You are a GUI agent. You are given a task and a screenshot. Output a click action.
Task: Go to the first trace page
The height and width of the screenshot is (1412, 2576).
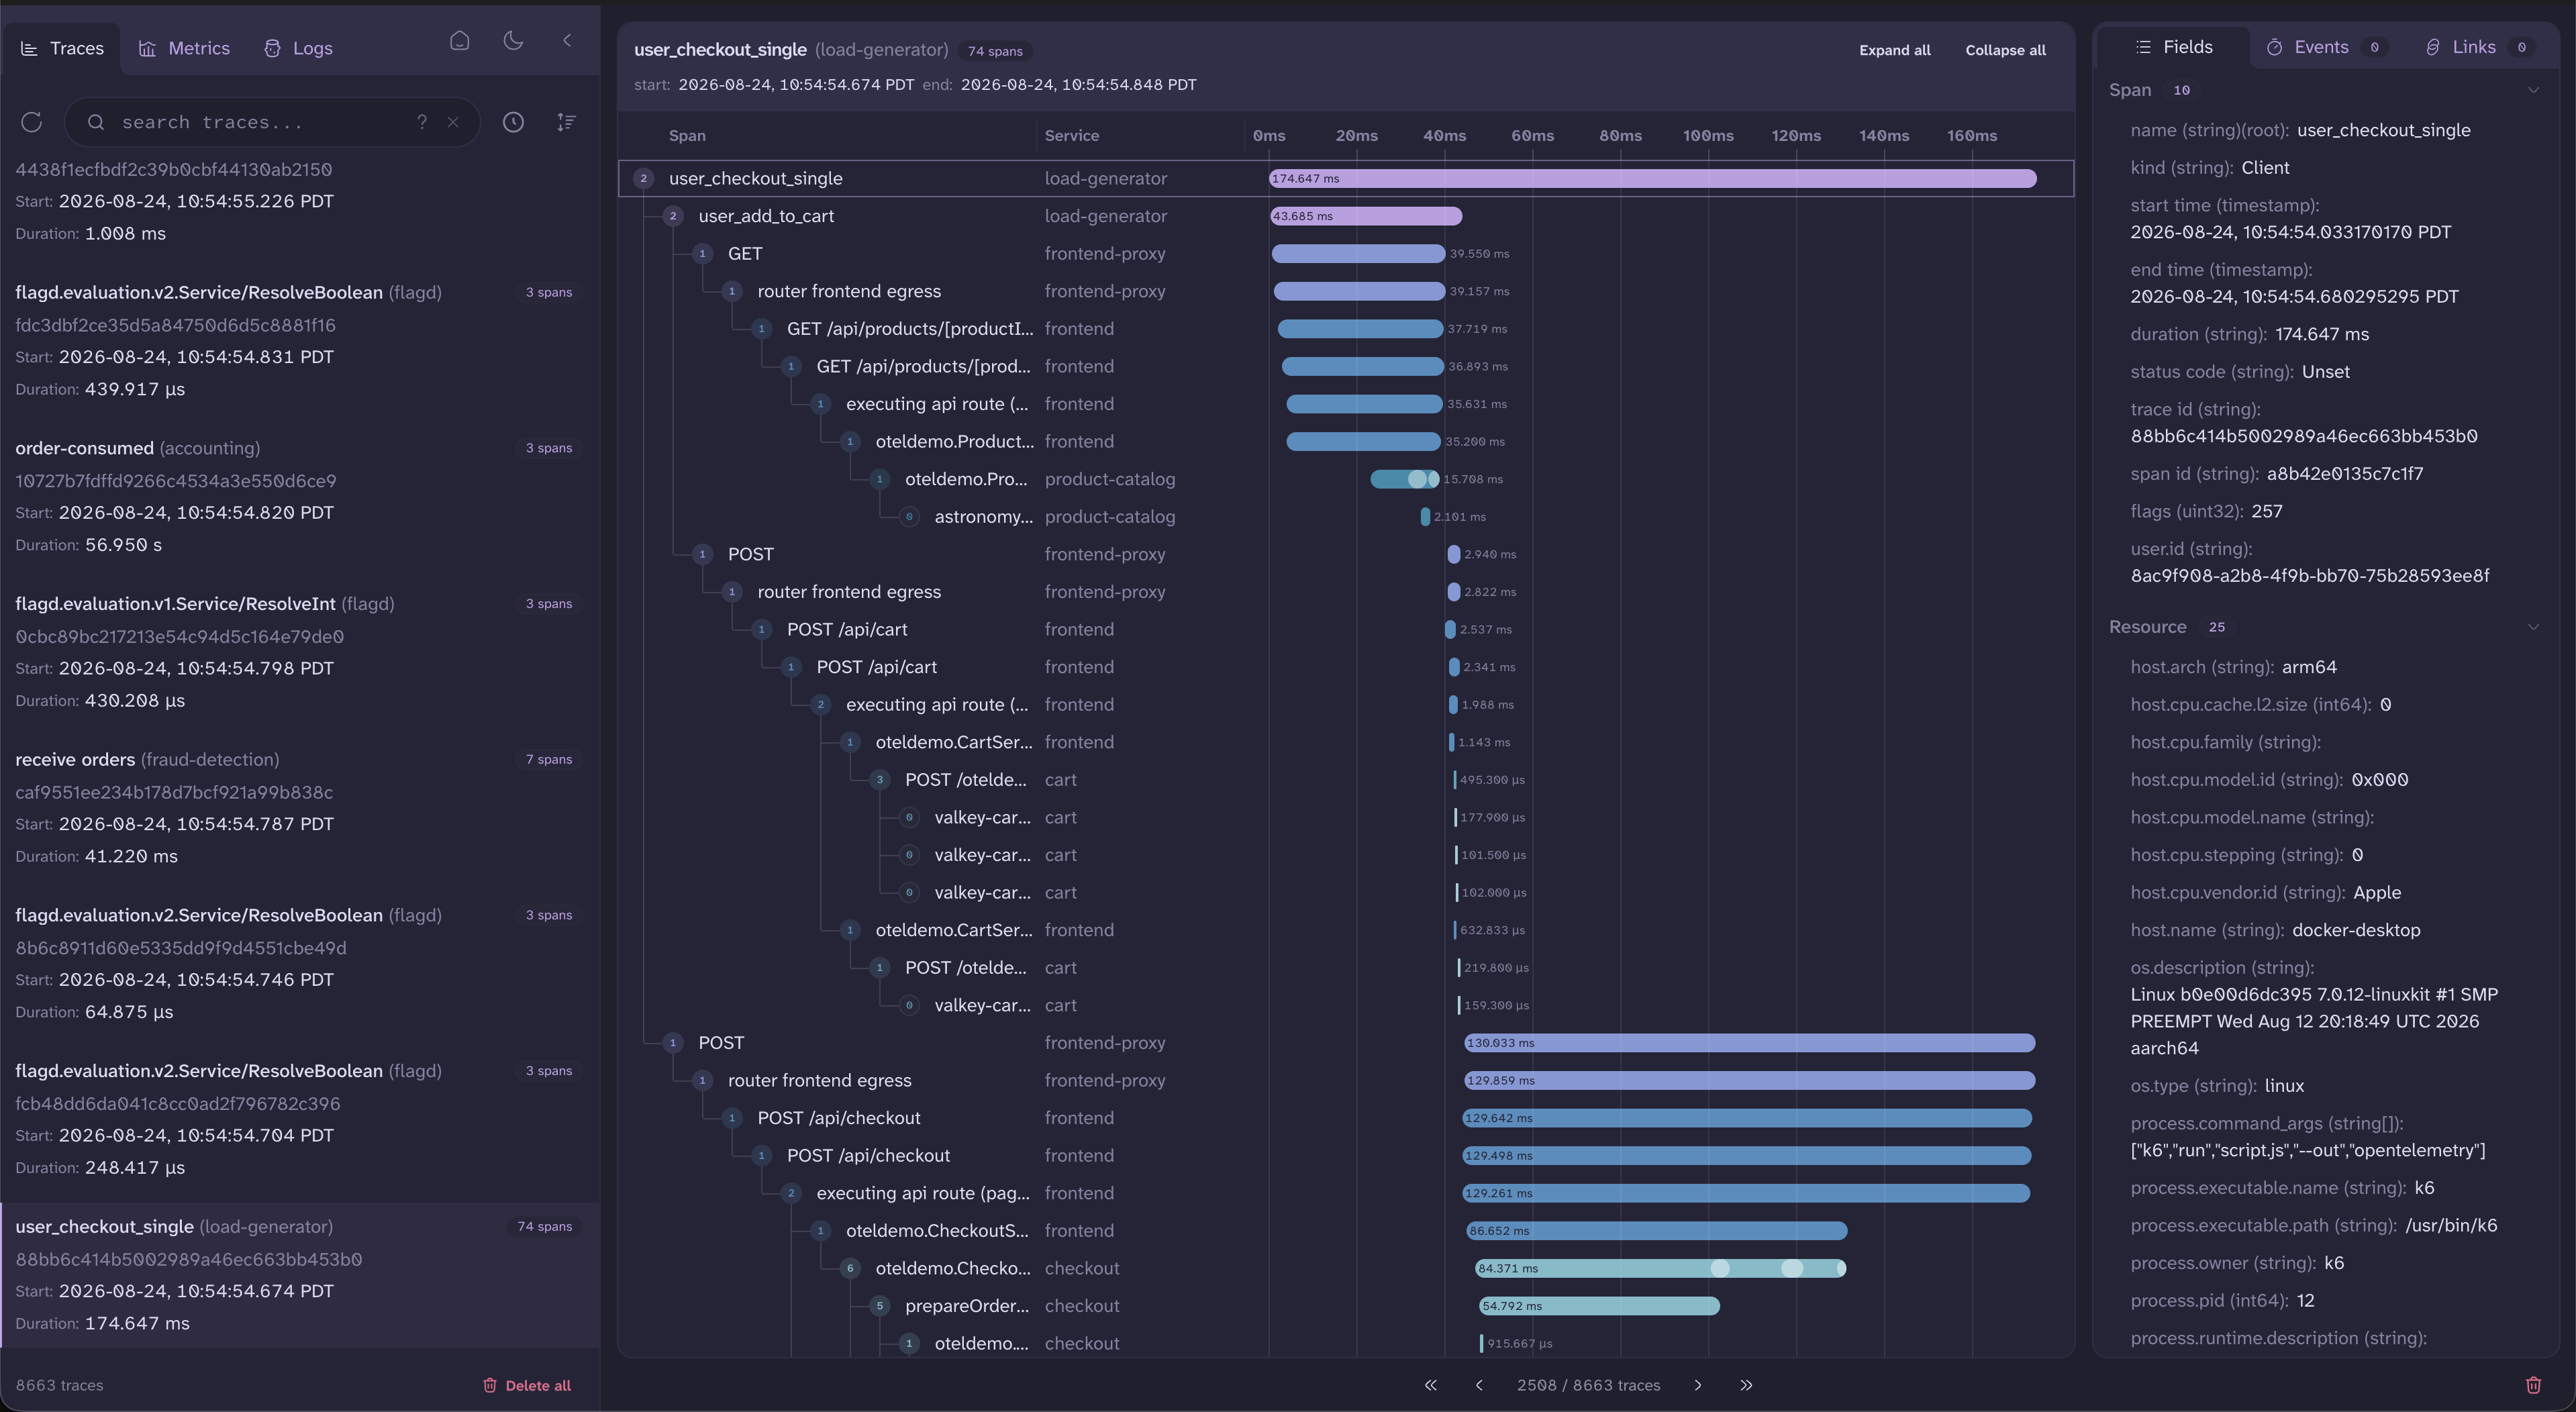coord(1431,1385)
